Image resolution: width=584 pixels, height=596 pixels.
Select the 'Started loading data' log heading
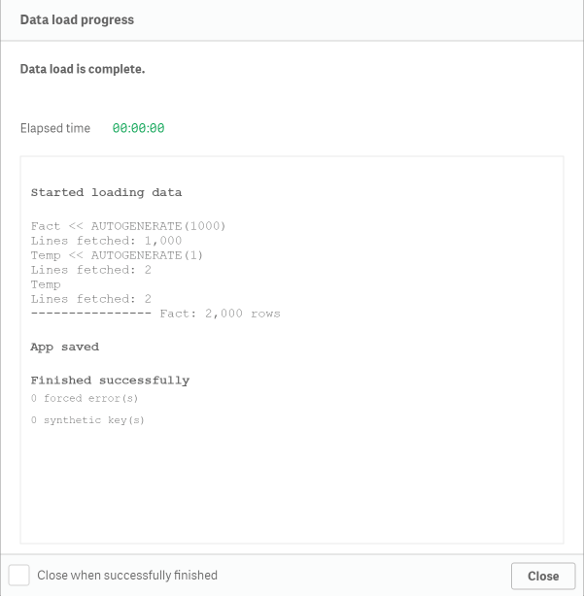[x=106, y=192]
